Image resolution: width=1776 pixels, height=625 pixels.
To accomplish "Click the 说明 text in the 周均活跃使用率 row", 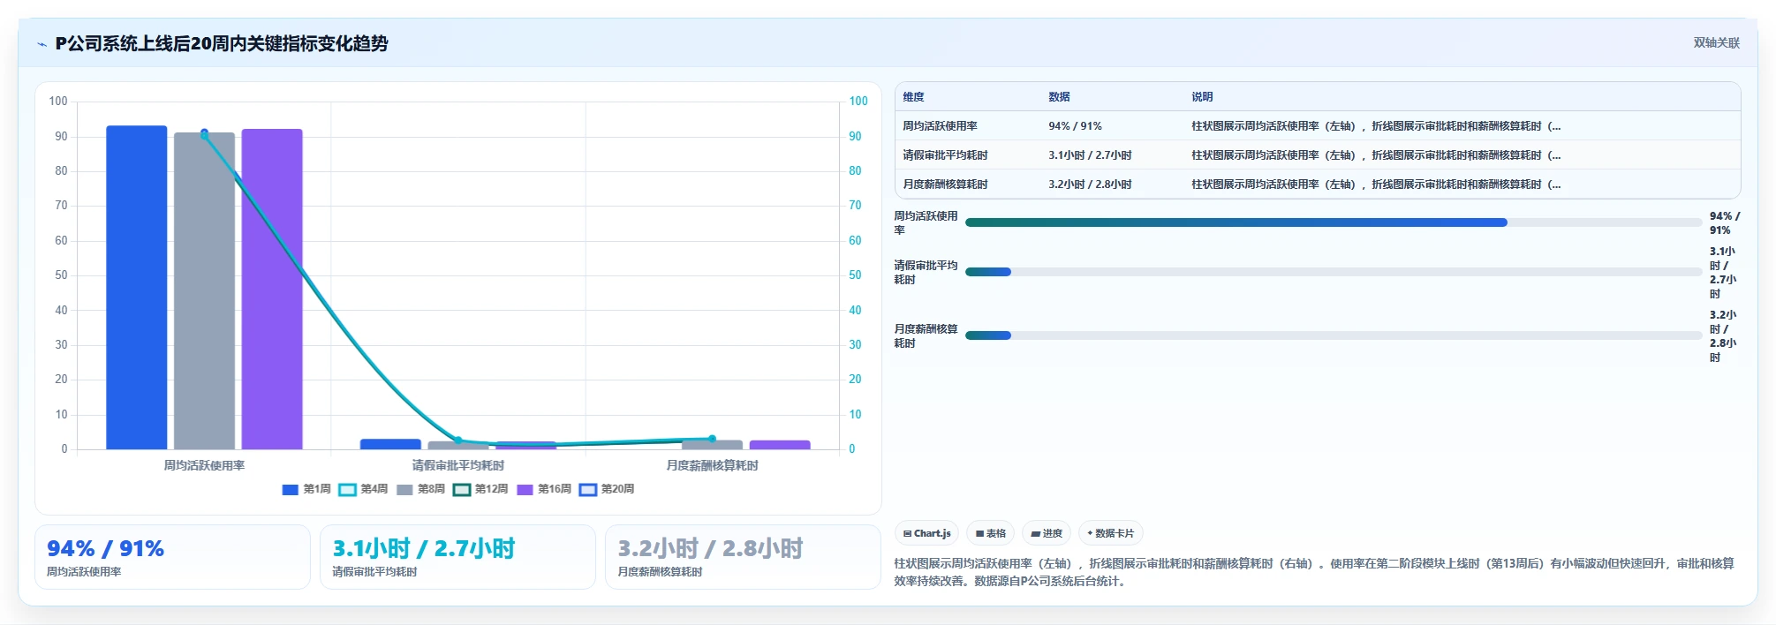I will 1376,126.
